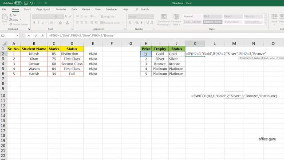Toggle Underline formatting
Screen dimensions: 284x160
tap(43, 23)
